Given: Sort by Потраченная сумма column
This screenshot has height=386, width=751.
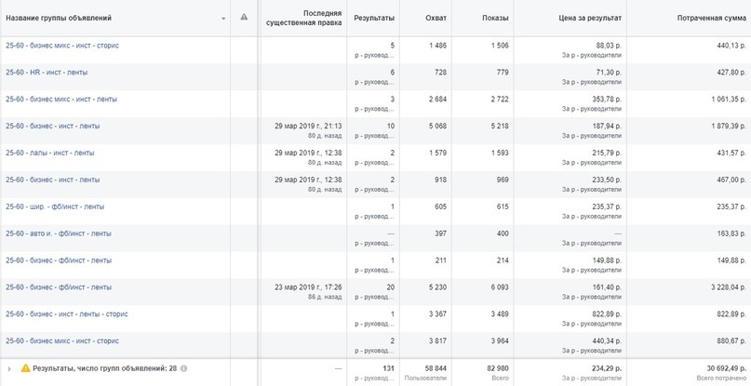Looking at the screenshot, I should (x=711, y=19).
